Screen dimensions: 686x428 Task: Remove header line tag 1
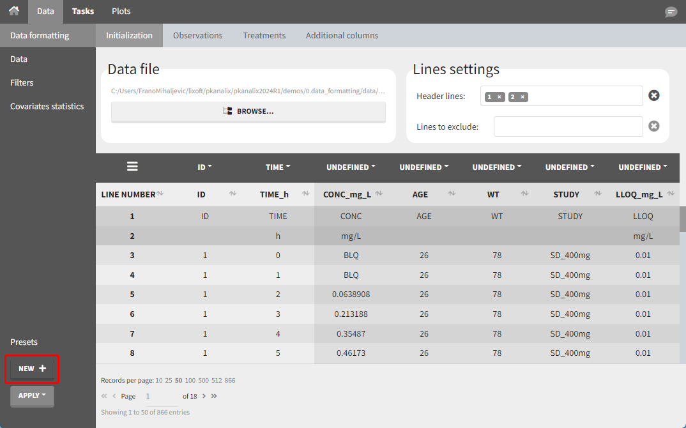coord(499,97)
